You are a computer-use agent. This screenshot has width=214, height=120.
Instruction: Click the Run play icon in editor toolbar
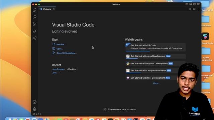click(x=190, y=9)
